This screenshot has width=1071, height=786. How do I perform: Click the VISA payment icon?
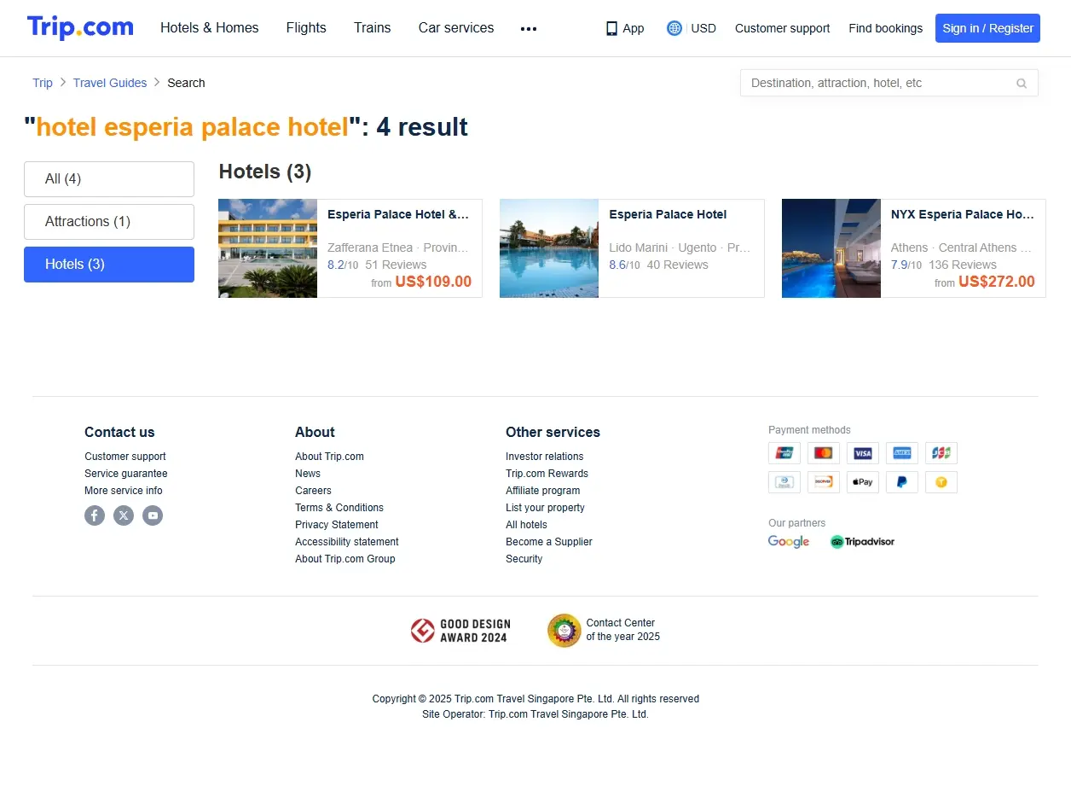863,453
